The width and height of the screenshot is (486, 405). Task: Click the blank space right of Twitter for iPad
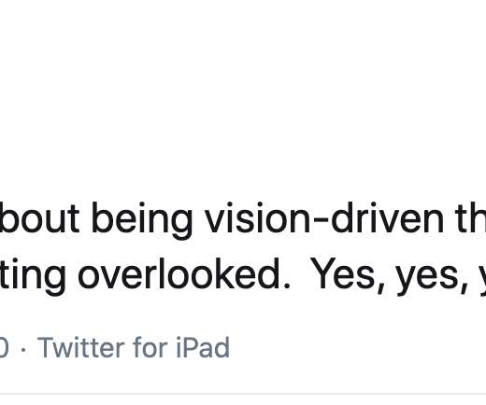[x=358, y=347]
